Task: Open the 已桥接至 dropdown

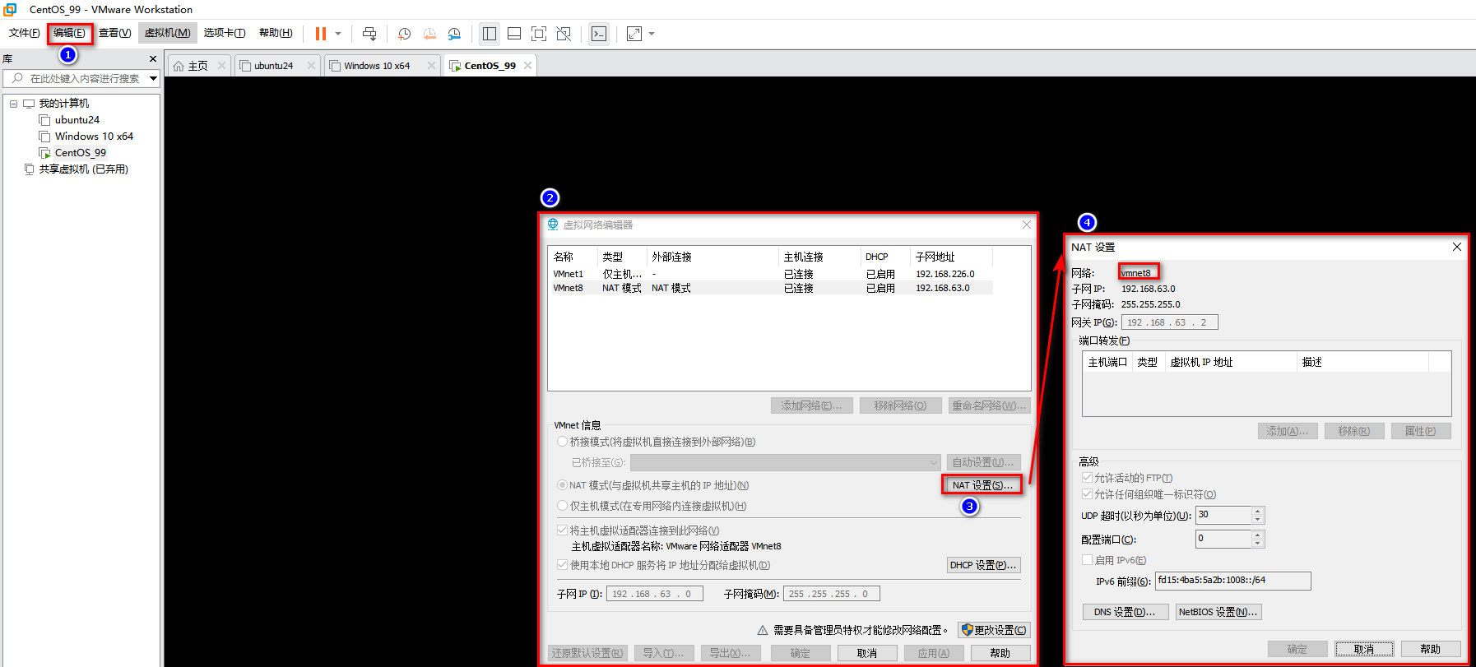Action: (x=785, y=462)
